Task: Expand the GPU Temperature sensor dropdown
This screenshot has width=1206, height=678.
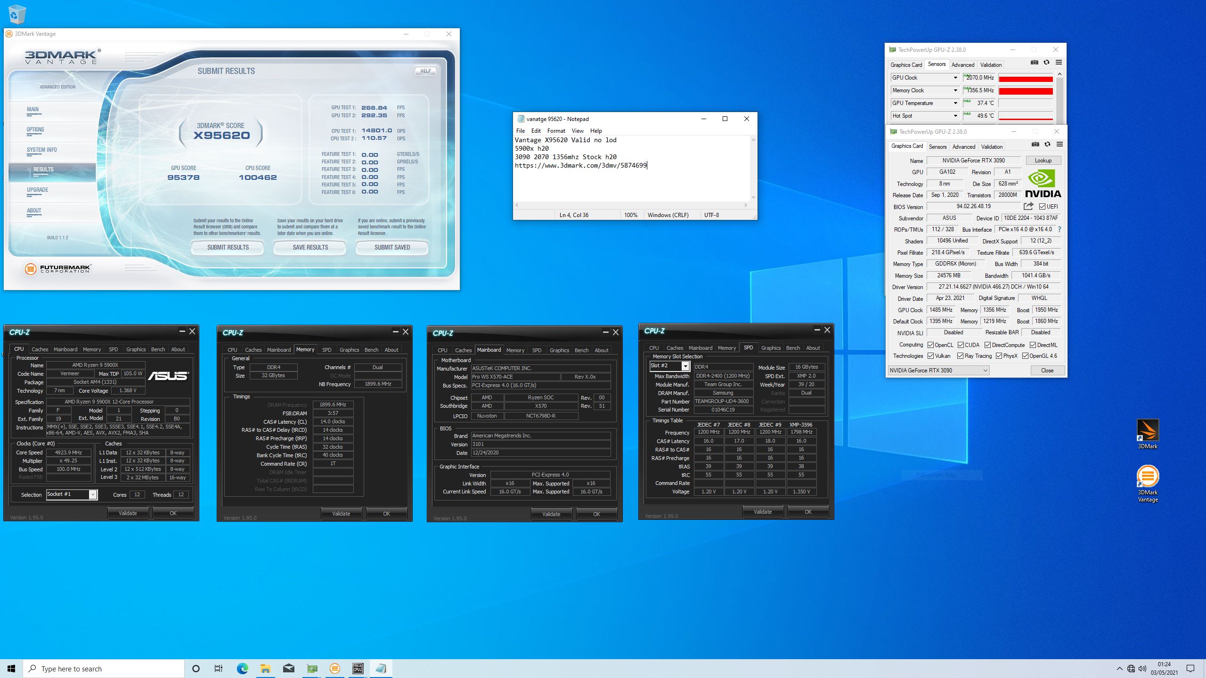Action: point(955,103)
